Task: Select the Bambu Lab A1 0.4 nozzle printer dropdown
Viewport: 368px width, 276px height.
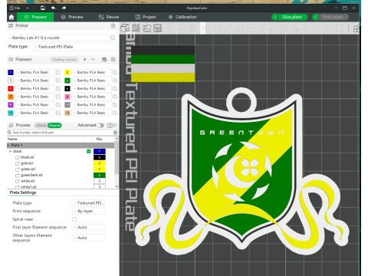Action: pos(58,38)
